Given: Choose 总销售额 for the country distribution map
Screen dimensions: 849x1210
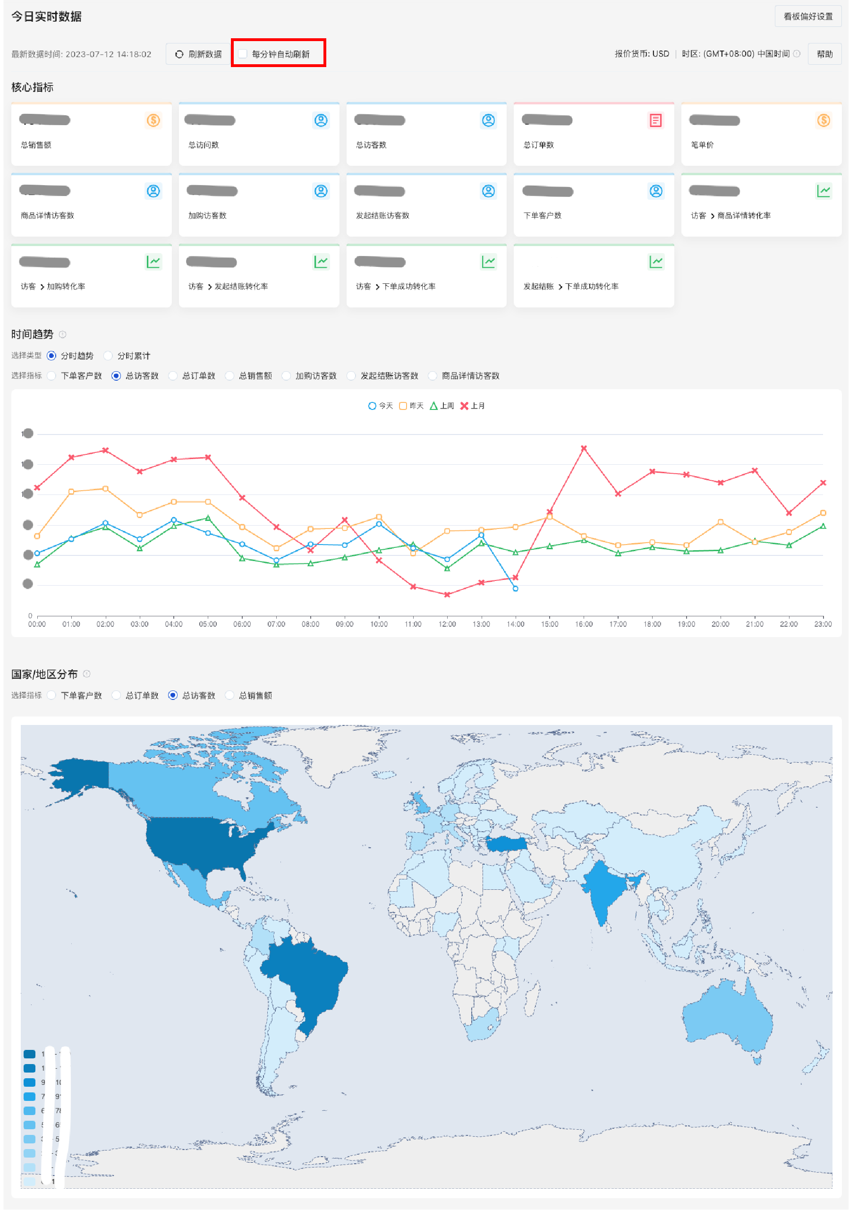Looking at the screenshot, I should tap(230, 696).
